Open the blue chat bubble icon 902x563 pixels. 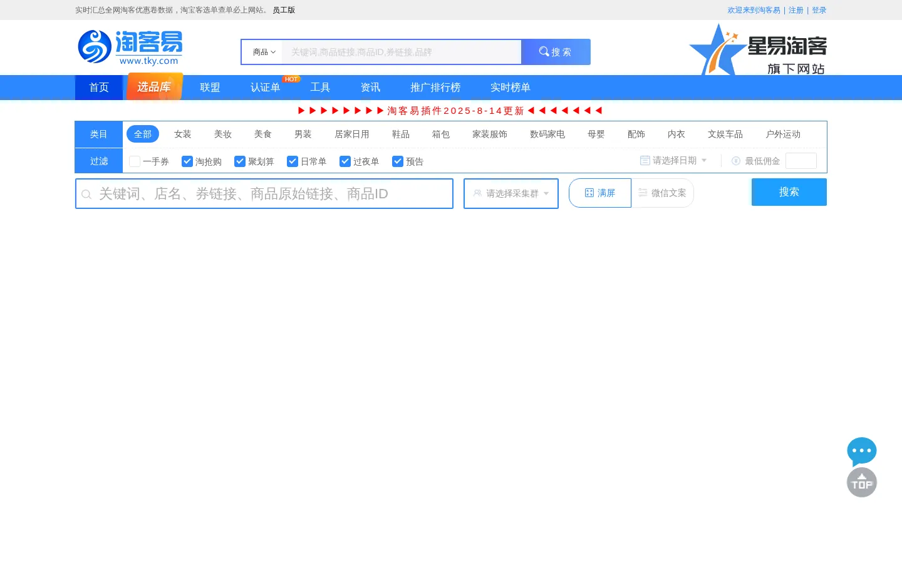click(x=862, y=451)
